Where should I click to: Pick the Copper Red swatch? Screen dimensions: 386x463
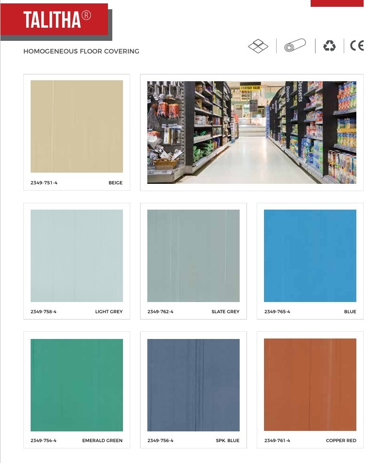(x=310, y=385)
